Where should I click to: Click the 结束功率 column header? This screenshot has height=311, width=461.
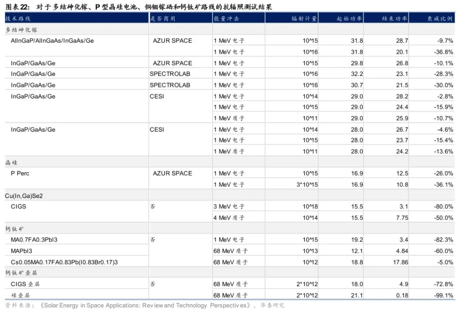pyautogui.click(x=394, y=18)
